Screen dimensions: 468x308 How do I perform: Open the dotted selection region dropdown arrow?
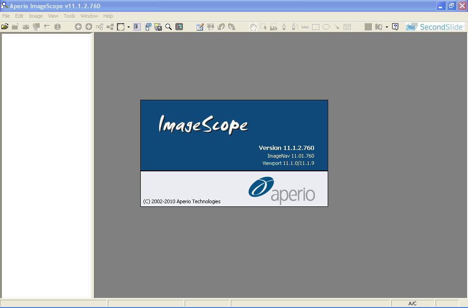[x=128, y=27]
